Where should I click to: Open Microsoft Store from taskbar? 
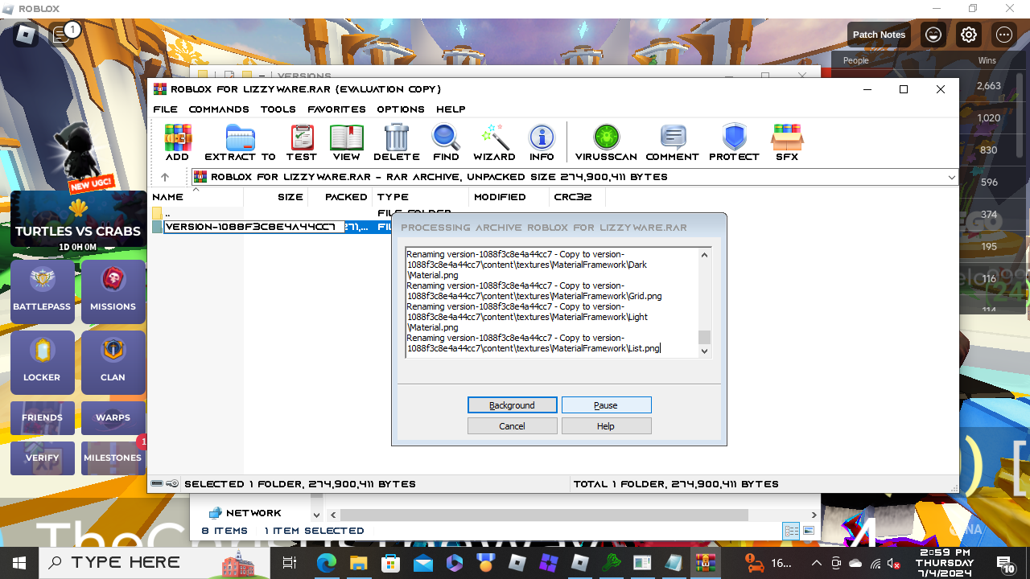(x=390, y=562)
